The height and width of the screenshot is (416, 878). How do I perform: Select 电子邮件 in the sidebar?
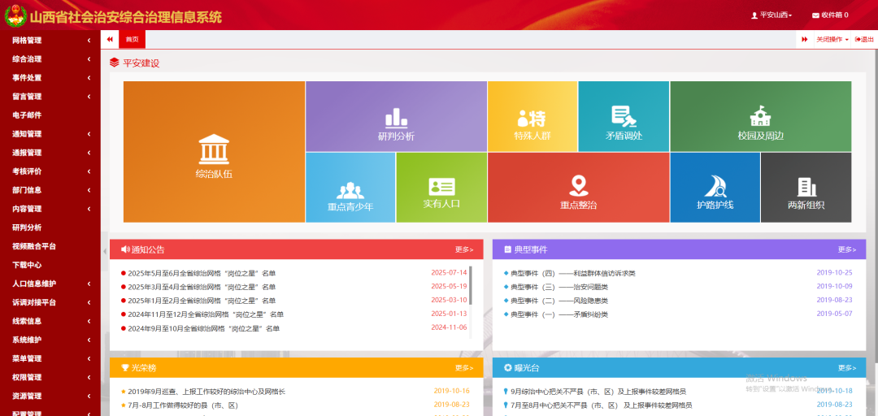(x=27, y=115)
